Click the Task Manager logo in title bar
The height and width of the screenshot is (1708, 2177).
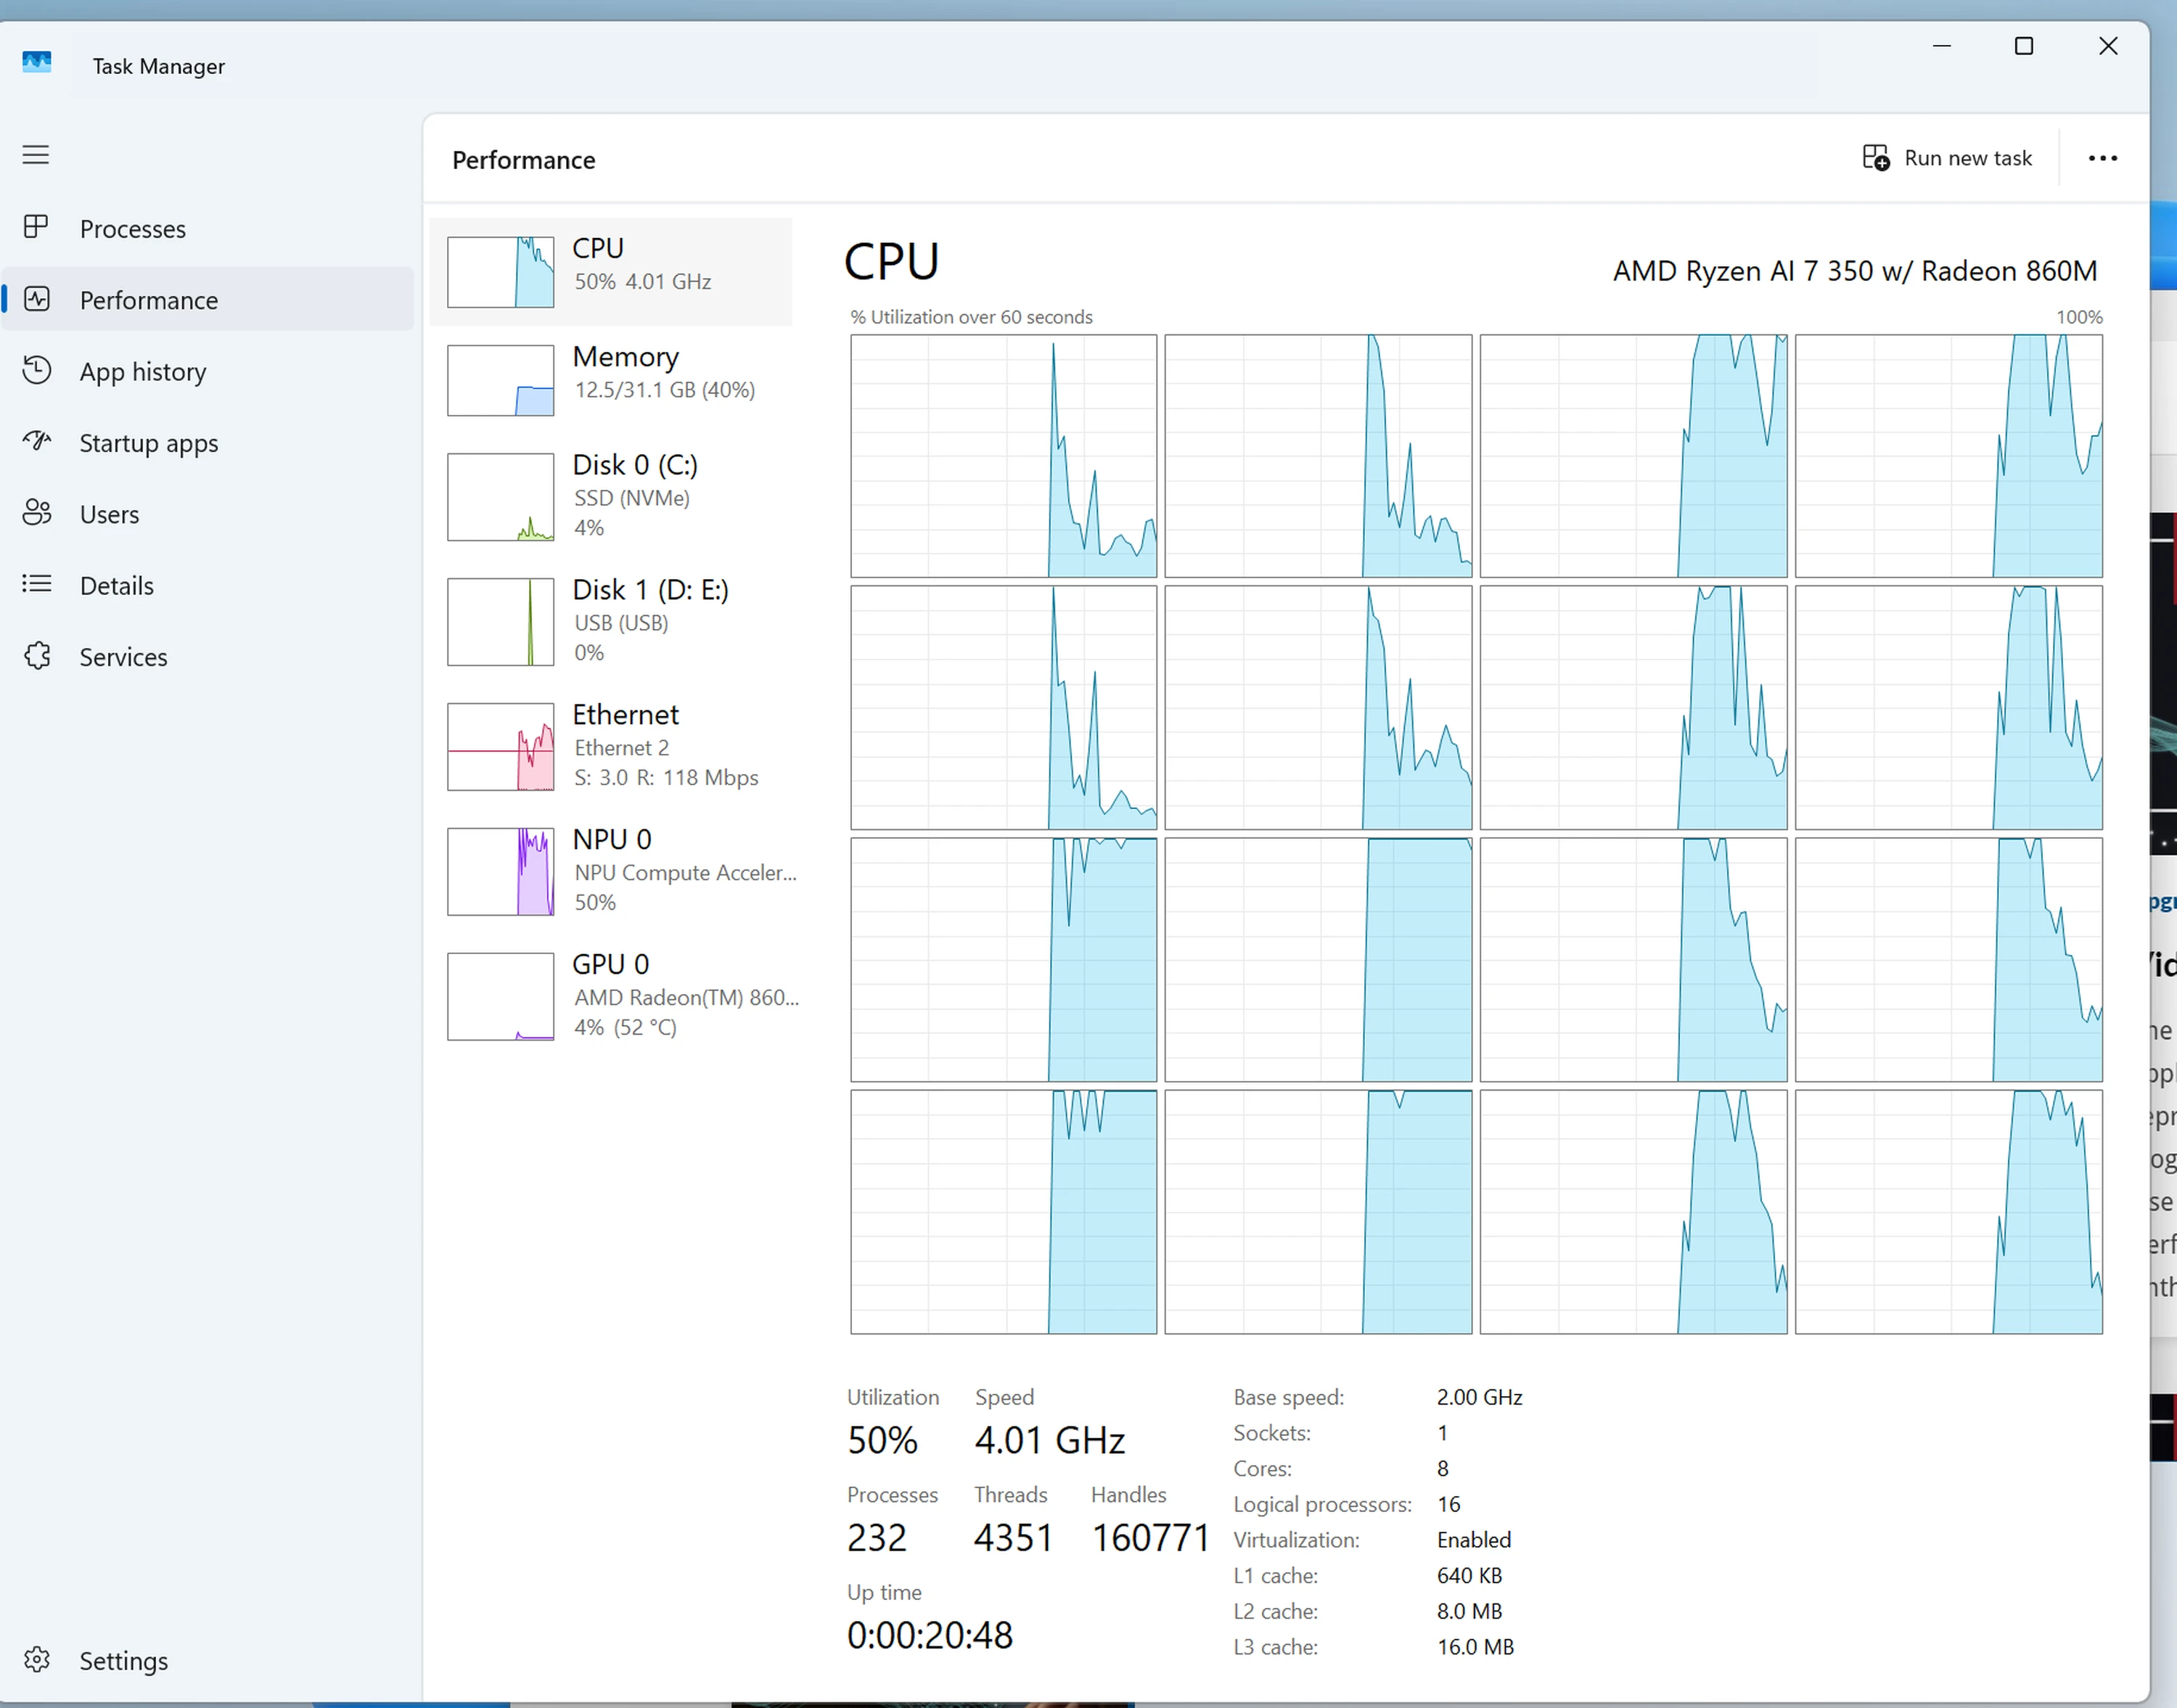pos(36,61)
